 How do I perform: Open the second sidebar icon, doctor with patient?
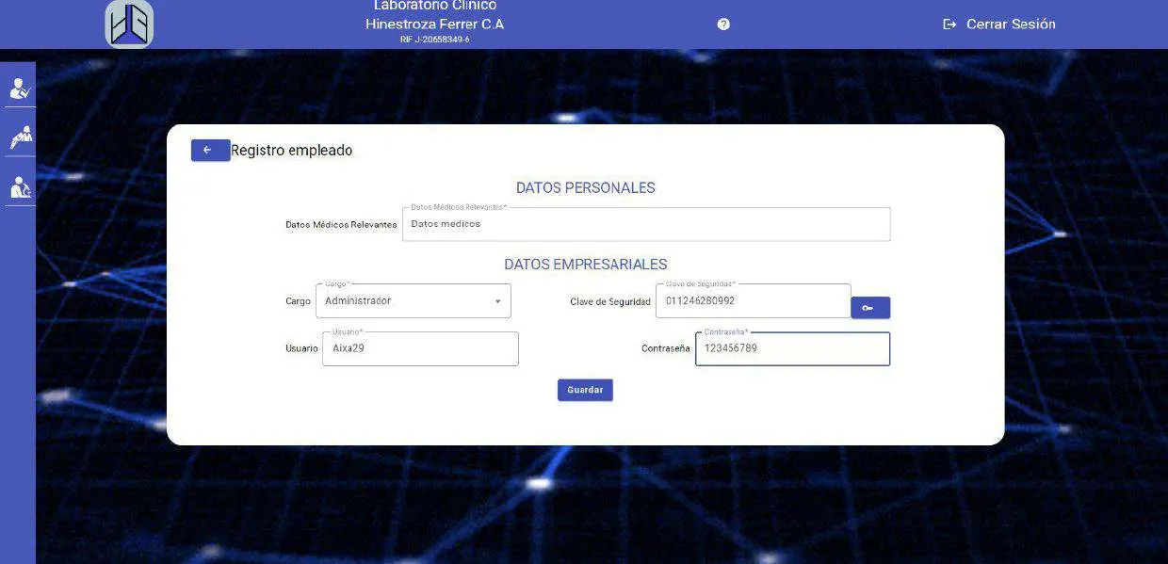tap(20, 137)
